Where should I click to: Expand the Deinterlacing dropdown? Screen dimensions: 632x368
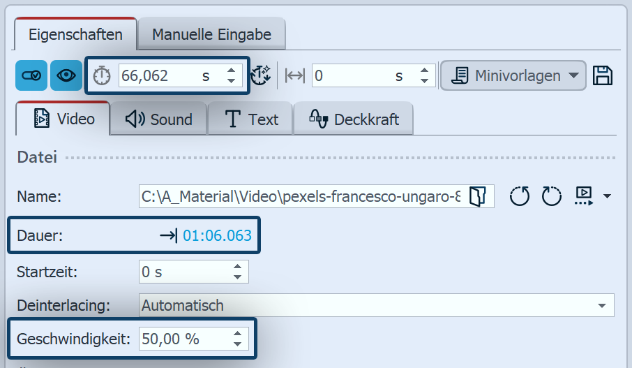click(x=601, y=305)
